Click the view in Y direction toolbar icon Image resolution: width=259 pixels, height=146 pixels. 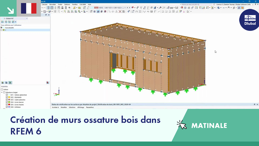(x=200, y=8)
